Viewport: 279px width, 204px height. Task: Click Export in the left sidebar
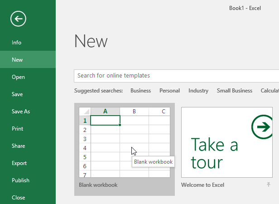[x=19, y=163]
